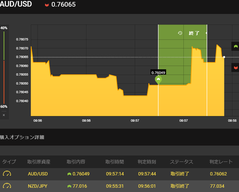Click the trade time 09:55:31
The image size is (239, 192).
[115, 186]
